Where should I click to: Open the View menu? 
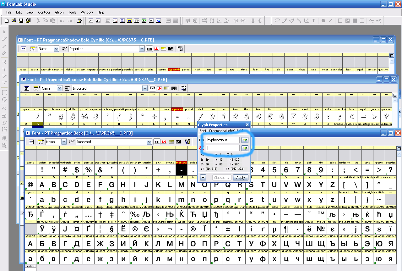click(30, 12)
